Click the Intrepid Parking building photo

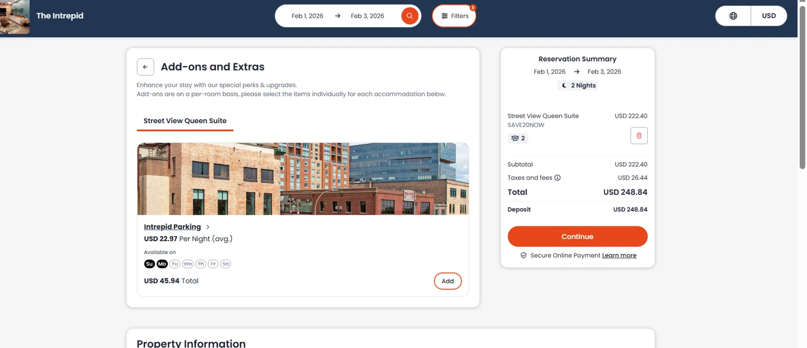[303, 179]
